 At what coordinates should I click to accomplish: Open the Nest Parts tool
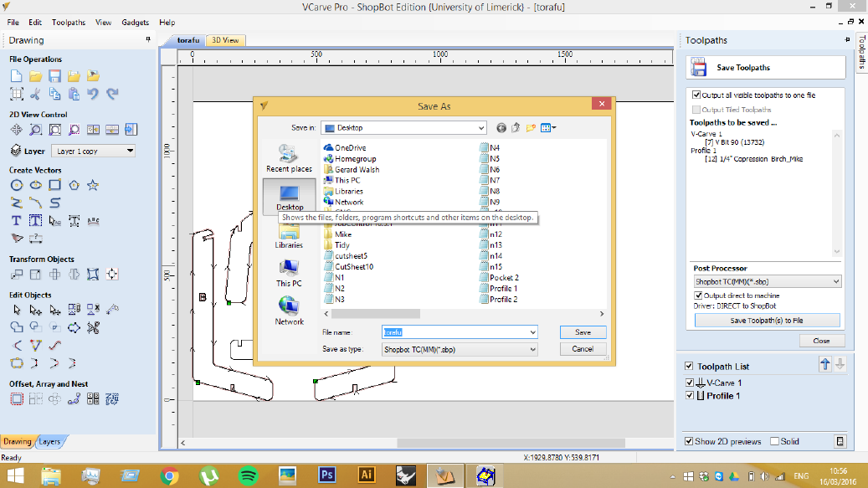[112, 399]
